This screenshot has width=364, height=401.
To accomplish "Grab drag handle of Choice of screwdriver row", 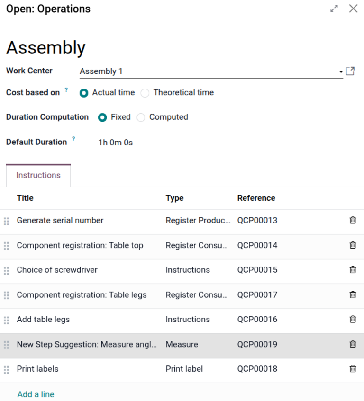I will [x=7, y=271].
